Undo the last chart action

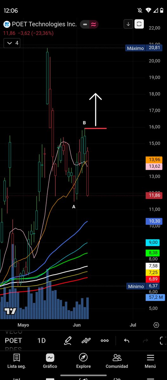(127, 341)
